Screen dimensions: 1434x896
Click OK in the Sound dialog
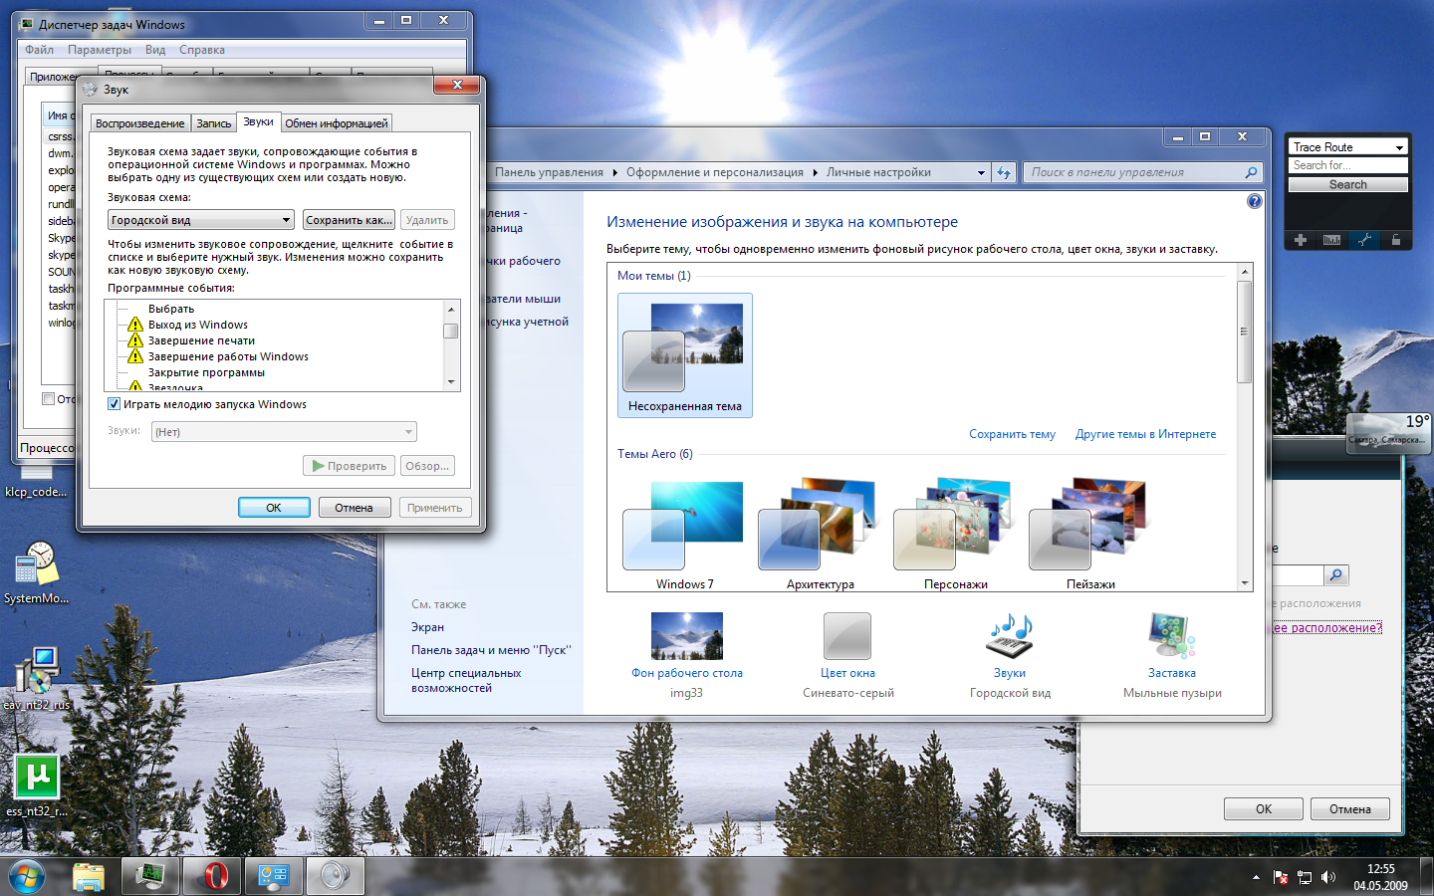click(274, 508)
